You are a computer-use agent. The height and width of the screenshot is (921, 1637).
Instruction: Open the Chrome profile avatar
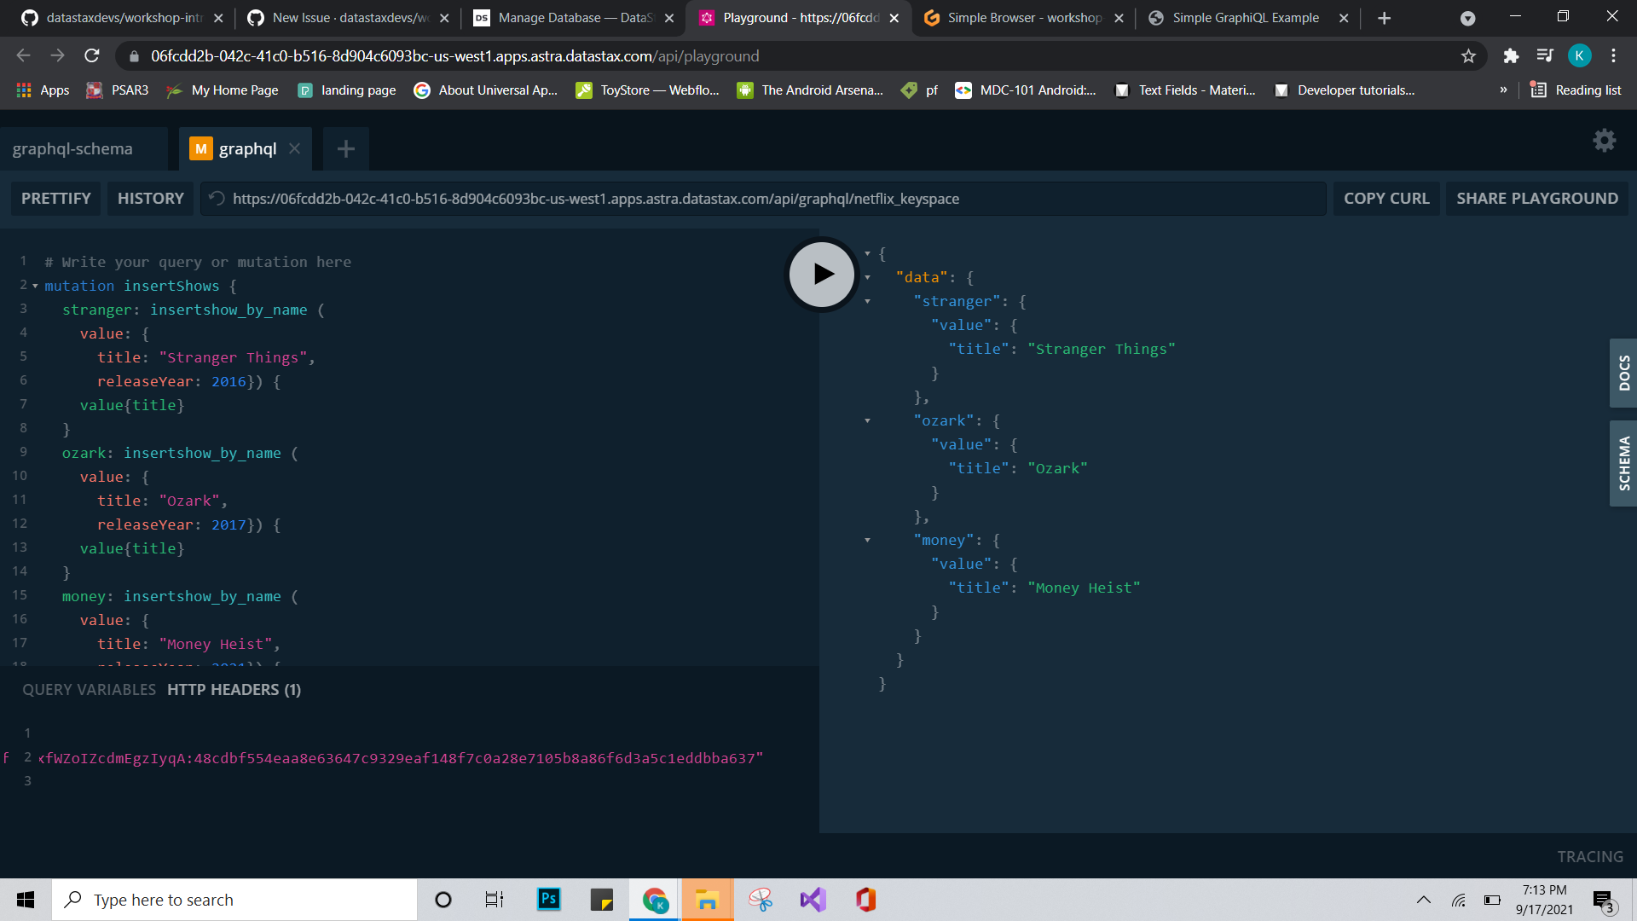(1580, 55)
